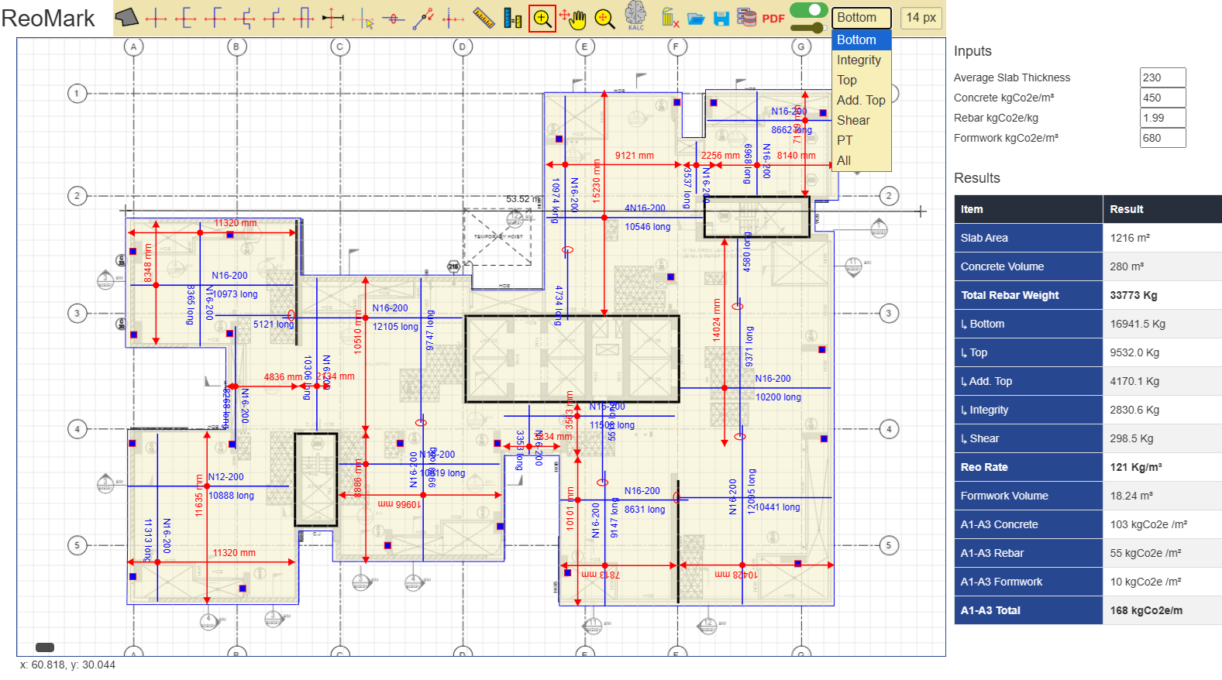Choose Shear in the layer list
The height and width of the screenshot is (680, 1222).
pos(861,120)
